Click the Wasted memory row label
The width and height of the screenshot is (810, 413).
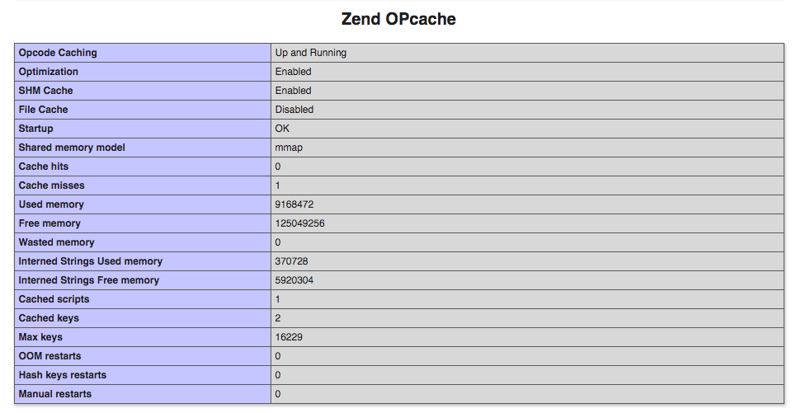click(x=57, y=242)
